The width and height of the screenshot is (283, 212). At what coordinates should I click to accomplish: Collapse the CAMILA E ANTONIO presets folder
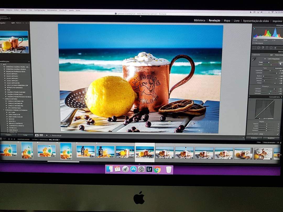pyautogui.click(x=3, y=99)
